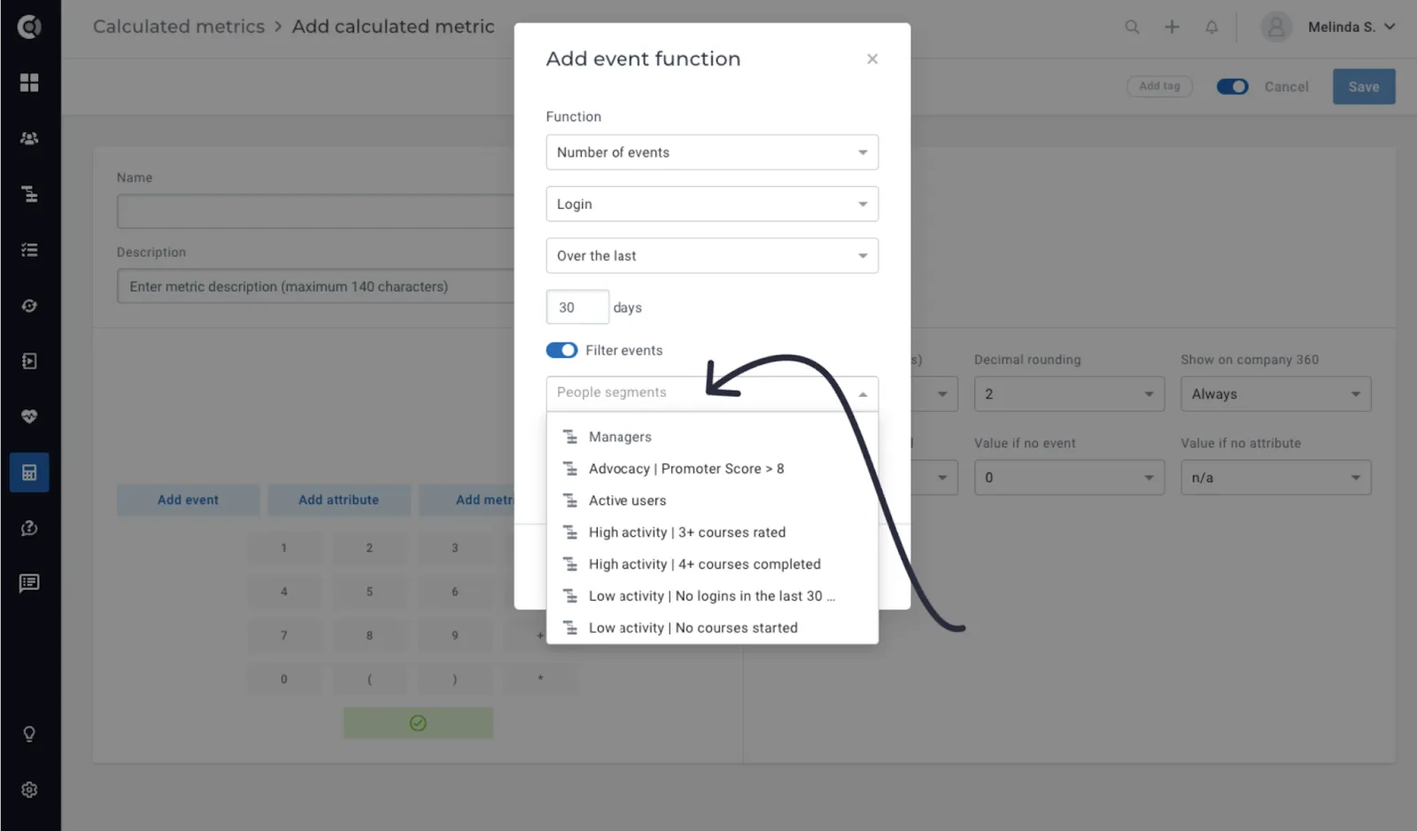The height and width of the screenshot is (831, 1417).
Task: Close the Add event function dialog
Action: 872,58
